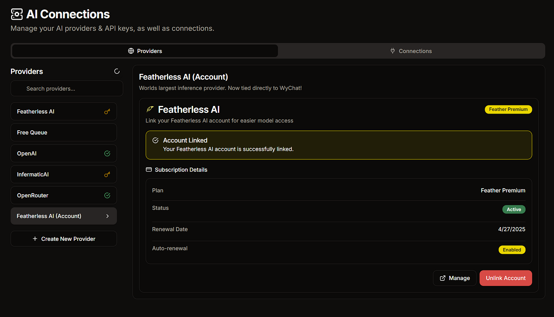Click the Account Linked check icon
The width and height of the screenshot is (554, 317).
click(155, 140)
